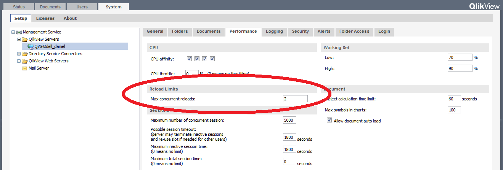Click the Working Set High field
This screenshot has width=503, height=170.
pos(460,68)
